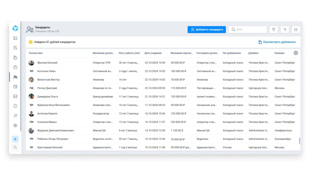Sort by the Полное имя column header
This screenshot has width=310, height=178.
click(x=36, y=53)
